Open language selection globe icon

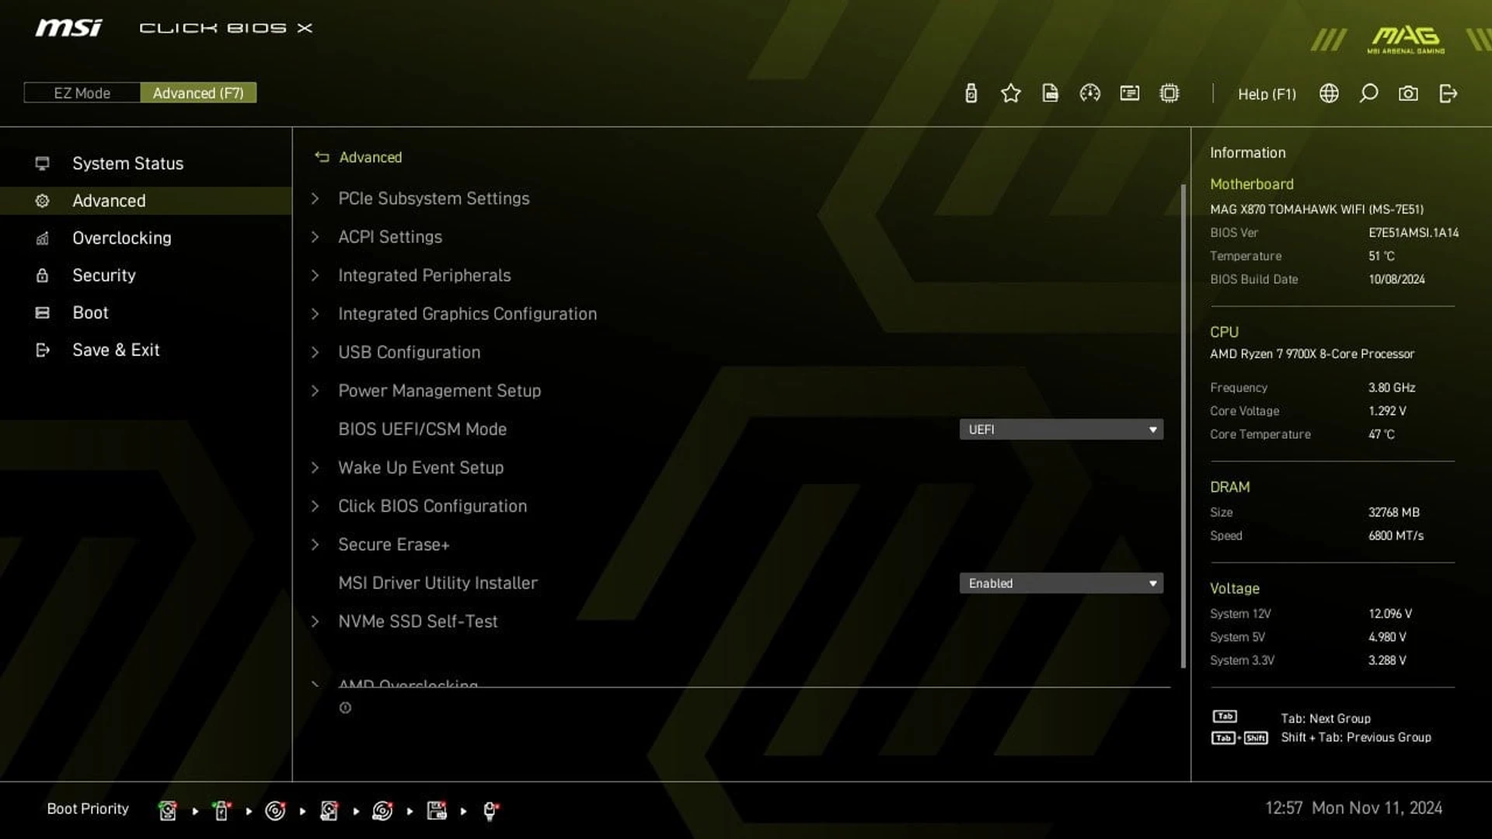[x=1329, y=93]
